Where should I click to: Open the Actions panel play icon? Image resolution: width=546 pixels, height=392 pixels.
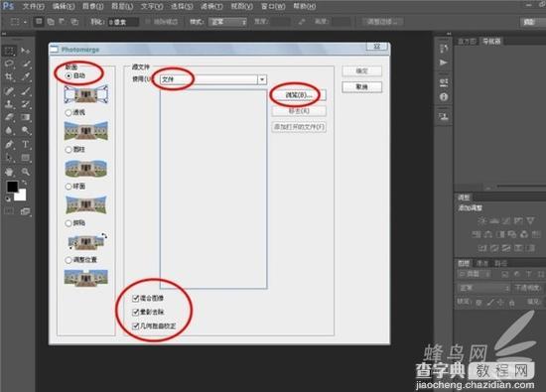click(444, 63)
